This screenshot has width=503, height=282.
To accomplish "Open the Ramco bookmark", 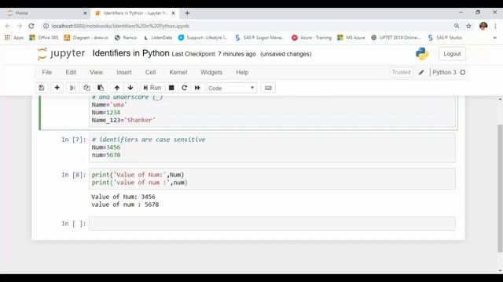I will pyautogui.click(x=126, y=38).
